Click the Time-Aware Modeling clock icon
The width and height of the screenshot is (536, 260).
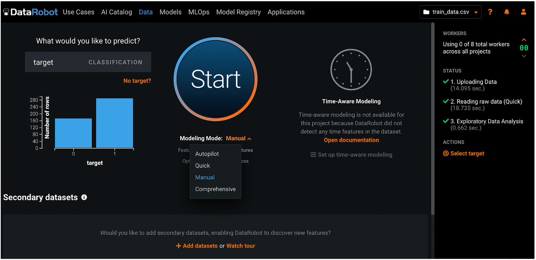click(x=351, y=70)
